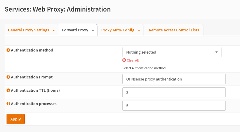Select the Forward Proxy tab

75,30
